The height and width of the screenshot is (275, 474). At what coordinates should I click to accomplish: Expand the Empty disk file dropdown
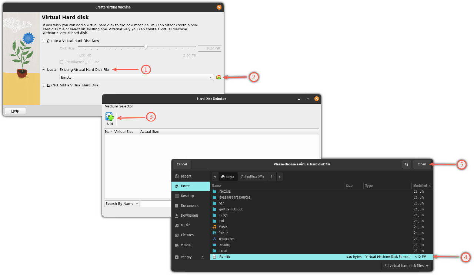(x=211, y=78)
